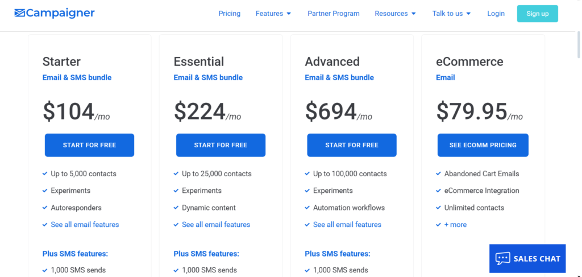Click the eCommerce '+ more' link
The height and width of the screenshot is (277, 582).
point(455,225)
